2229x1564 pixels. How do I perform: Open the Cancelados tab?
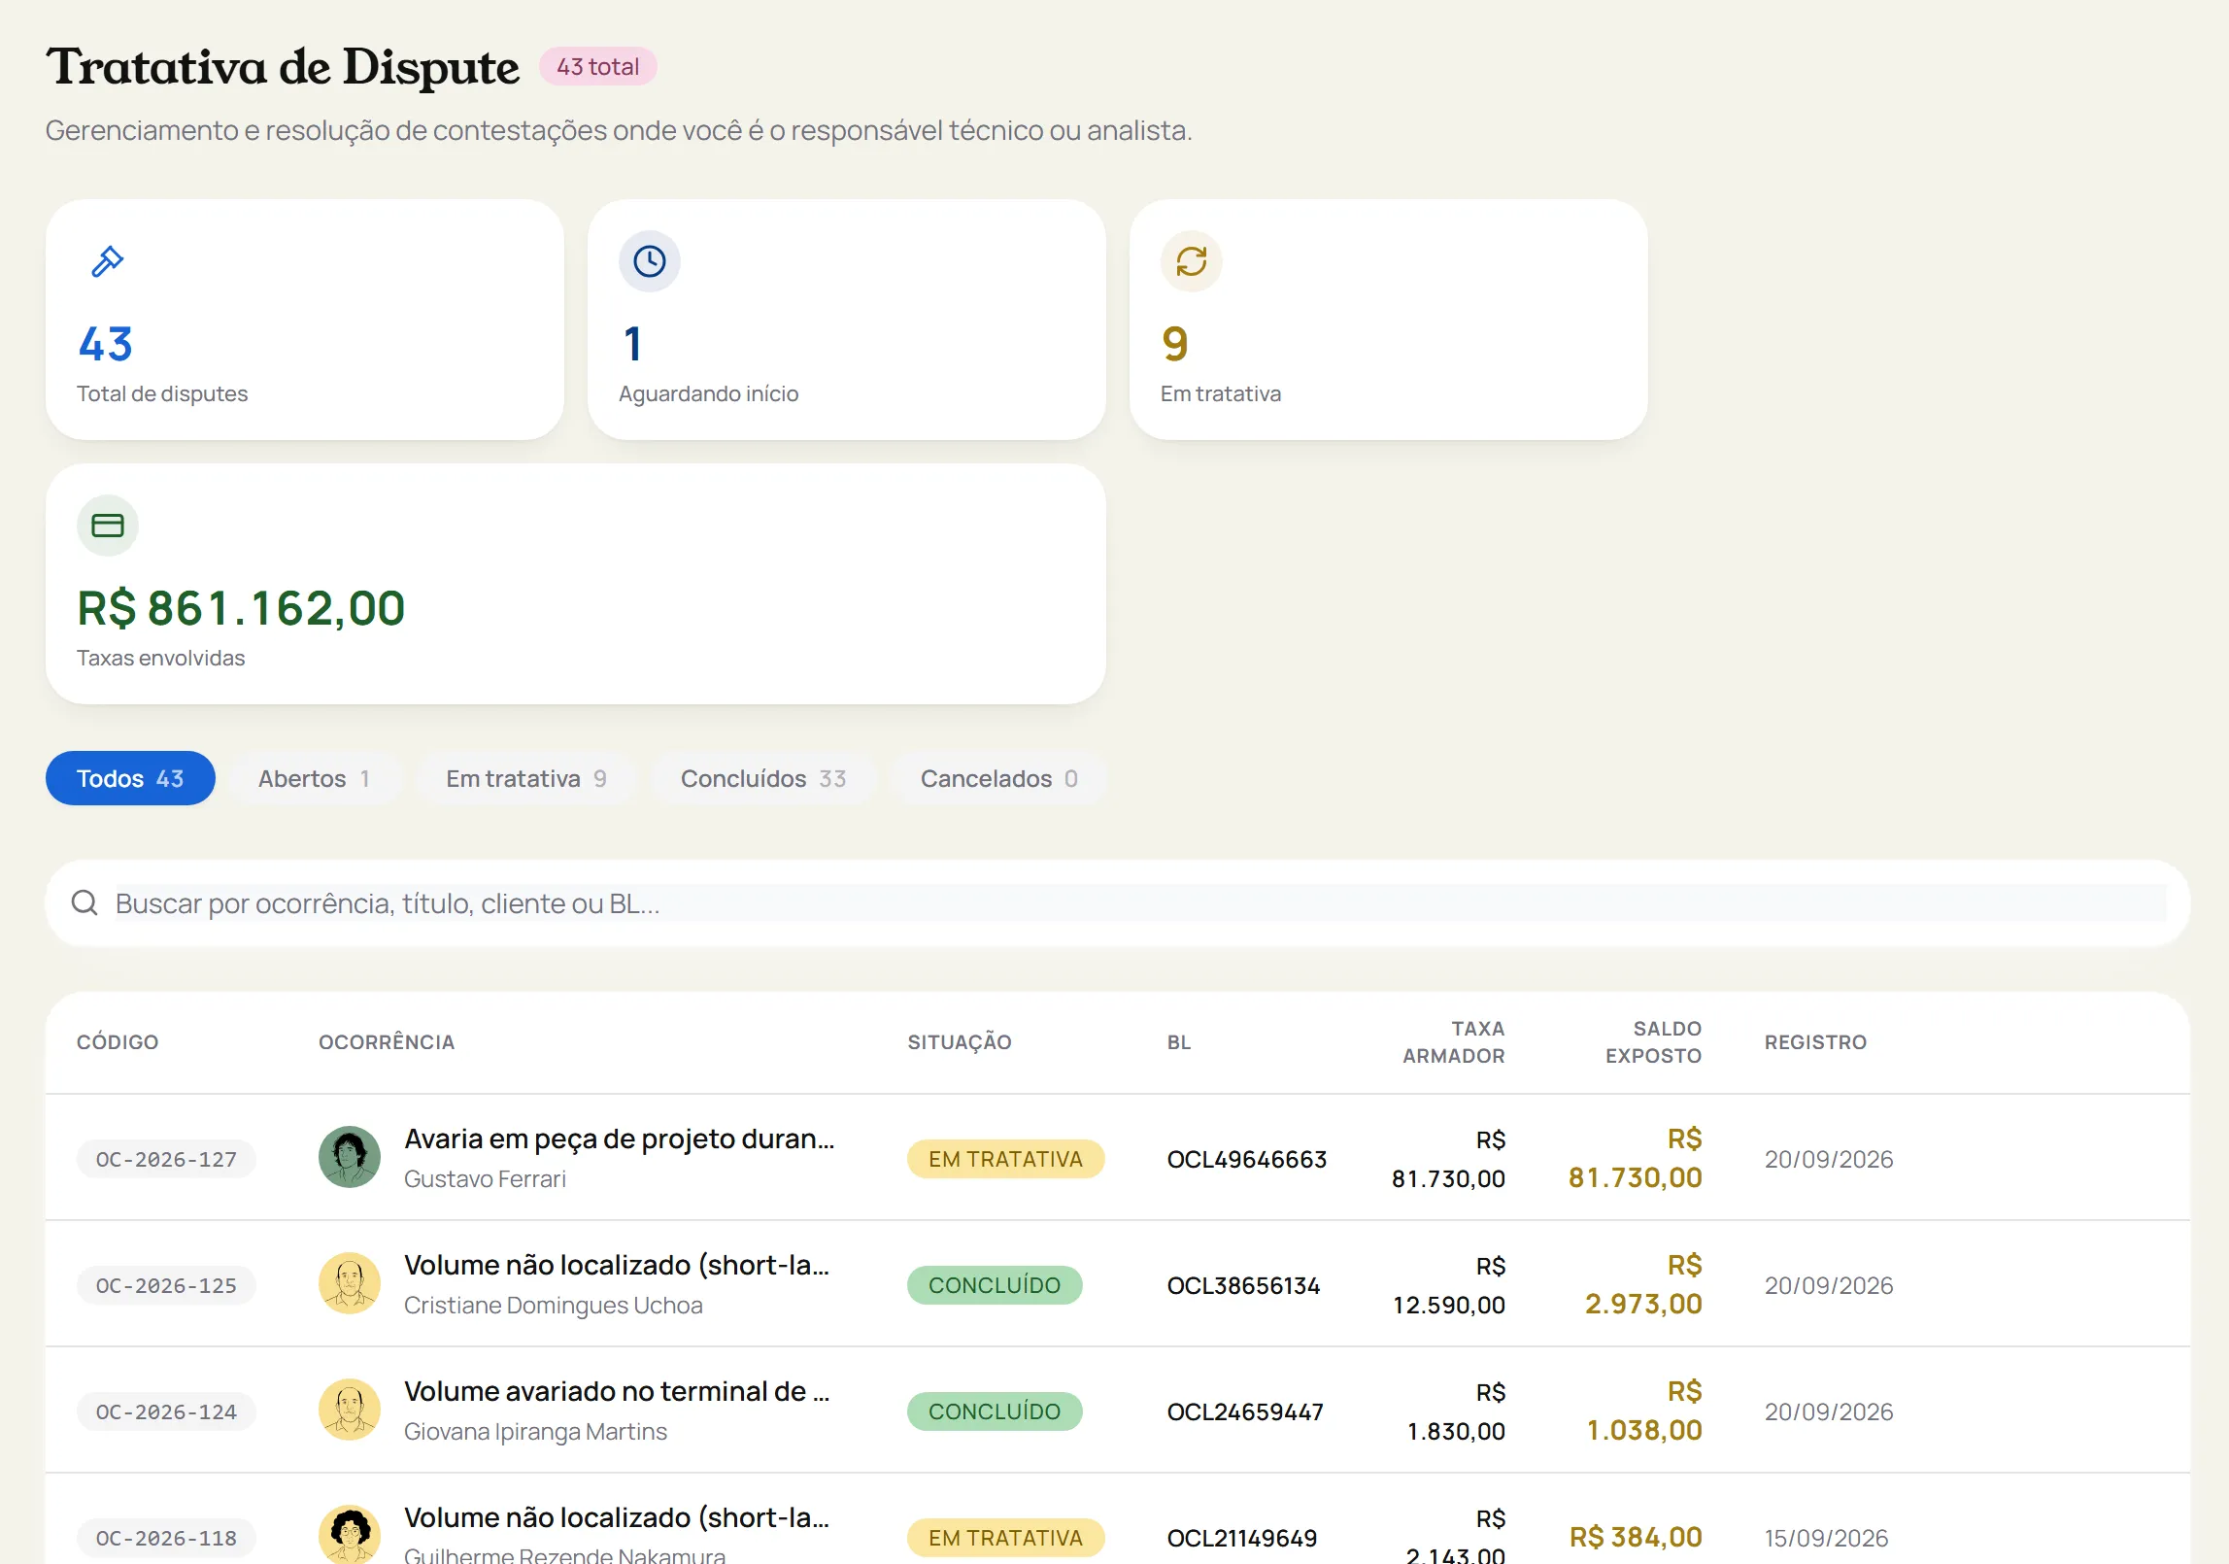[x=999, y=778]
